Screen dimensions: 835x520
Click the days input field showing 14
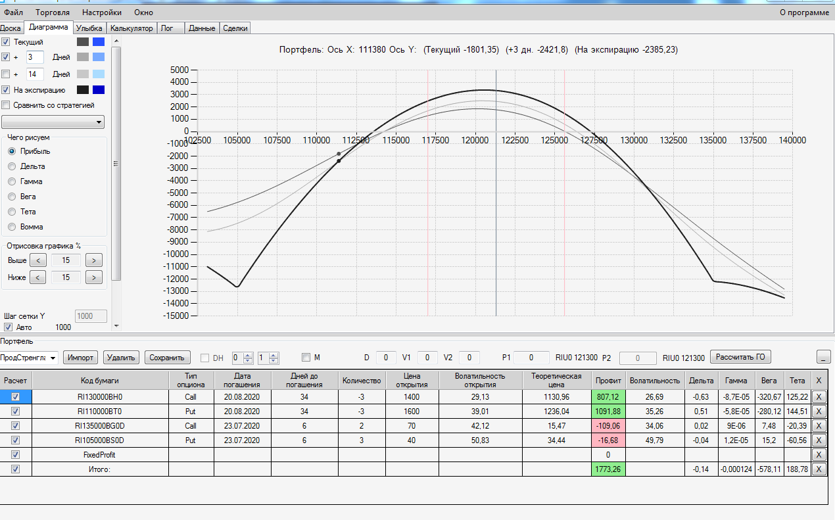pyautogui.click(x=35, y=74)
